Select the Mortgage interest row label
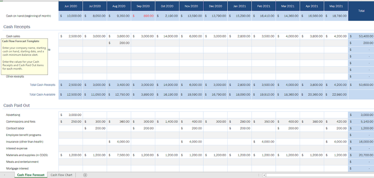Image resolution: width=374 pixels, height=178 pixels. point(17,168)
